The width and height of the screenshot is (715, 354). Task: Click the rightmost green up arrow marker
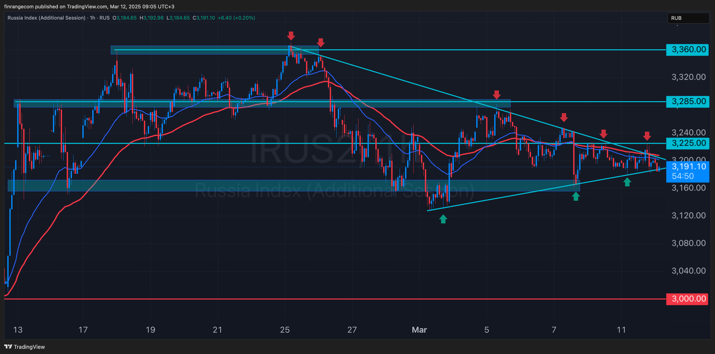pyautogui.click(x=627, y=182)
